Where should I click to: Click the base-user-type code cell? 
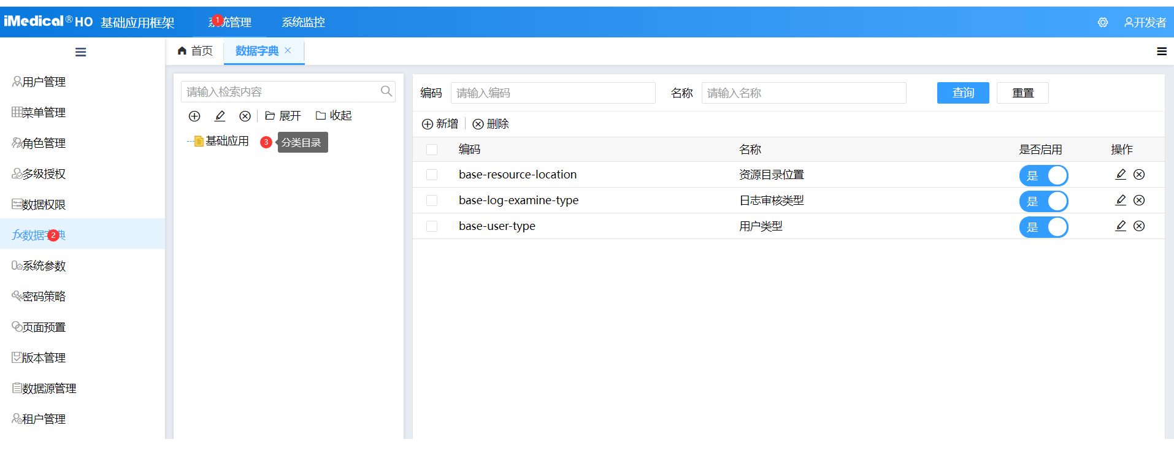(x=497, y=226)
